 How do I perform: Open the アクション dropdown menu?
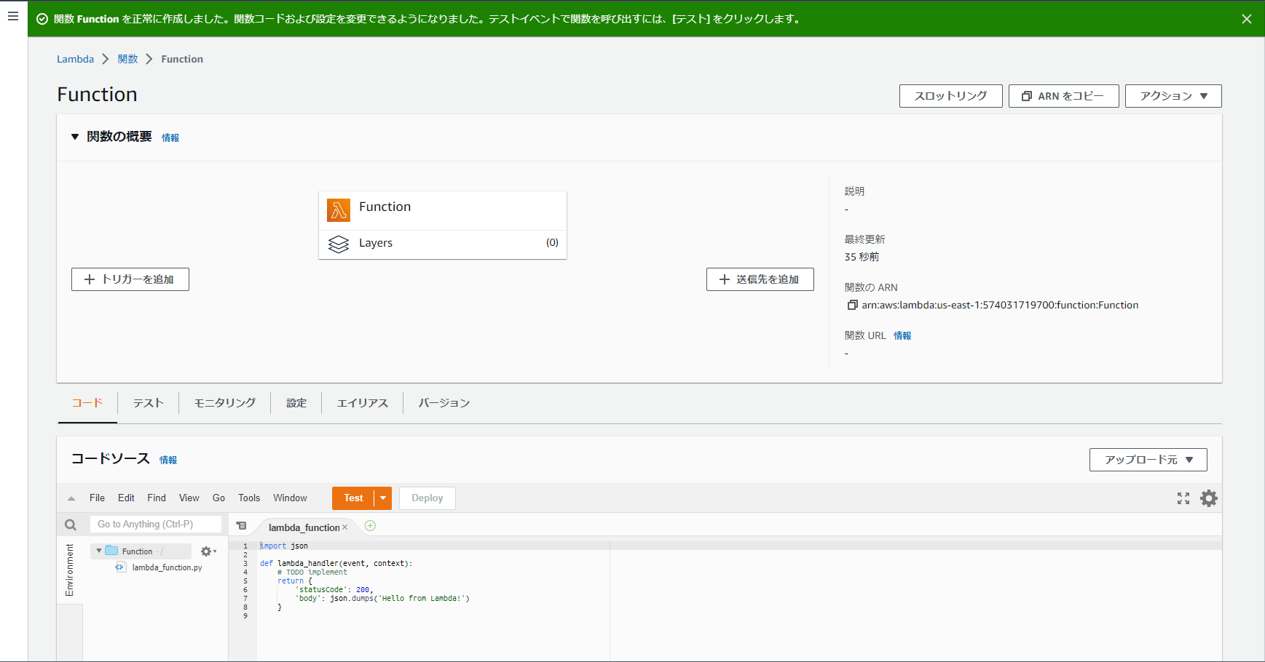click(x=1173, y=96)
